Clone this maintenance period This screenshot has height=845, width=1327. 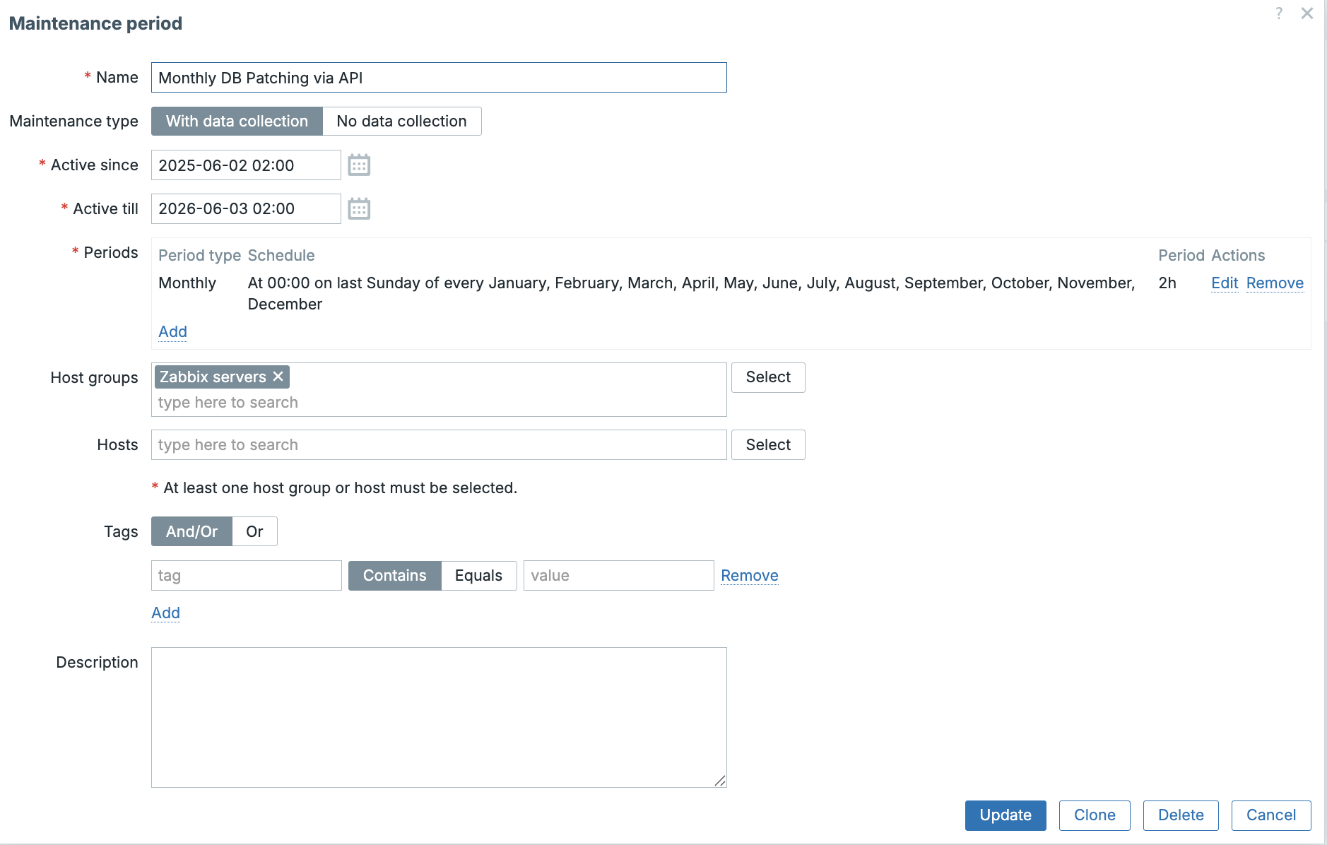click(1094, 815)
